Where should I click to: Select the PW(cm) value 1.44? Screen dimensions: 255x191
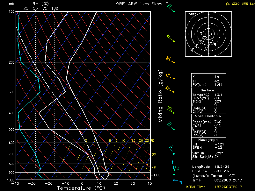click(218, 85)
